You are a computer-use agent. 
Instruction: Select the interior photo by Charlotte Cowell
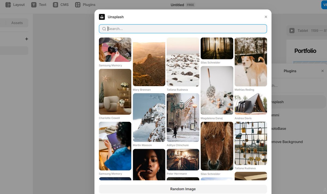pos(115,92)
